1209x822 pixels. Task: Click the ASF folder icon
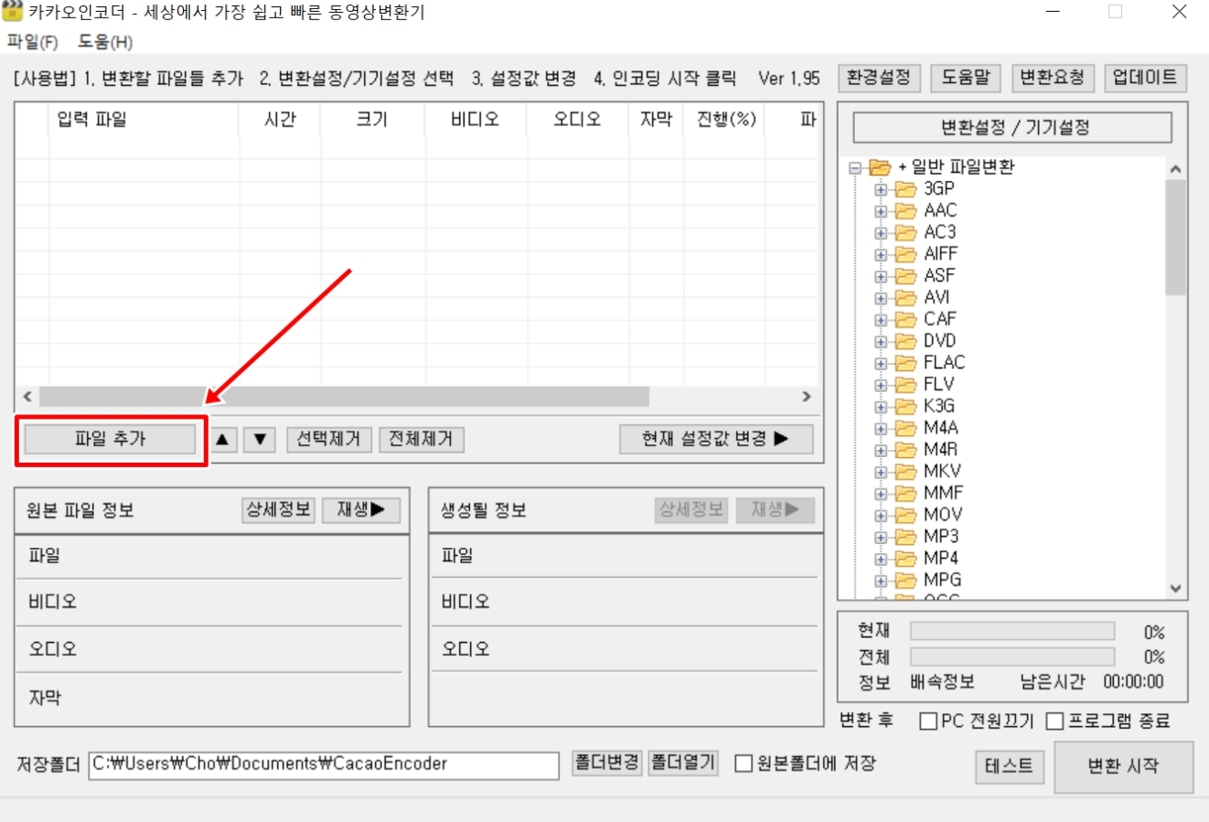tap(905, 275)
